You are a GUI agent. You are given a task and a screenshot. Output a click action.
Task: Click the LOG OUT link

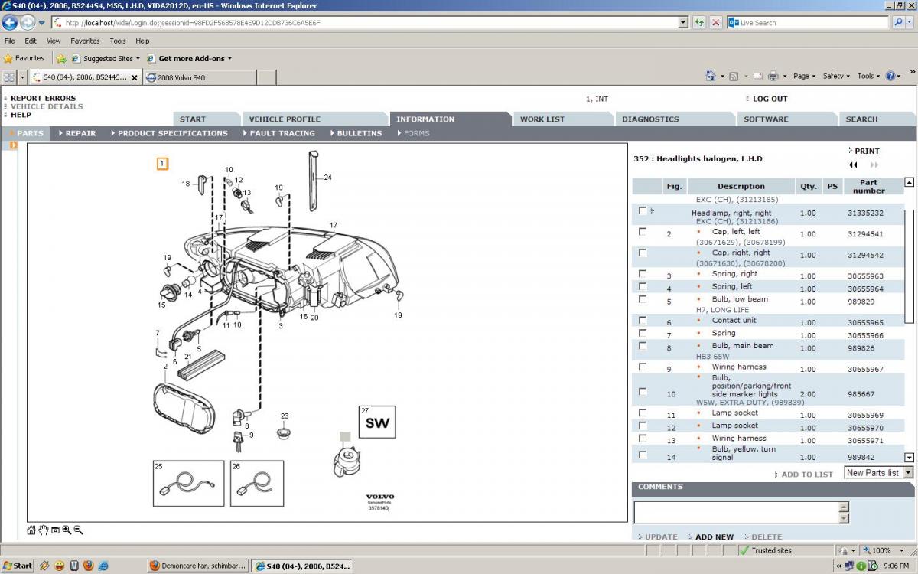pos(770,99)
